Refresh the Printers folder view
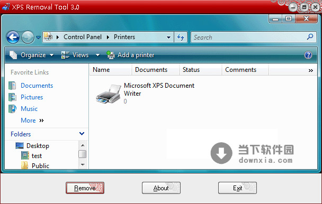Image resolution: width=322 pixels, height=204 pixels. (181, 37)
